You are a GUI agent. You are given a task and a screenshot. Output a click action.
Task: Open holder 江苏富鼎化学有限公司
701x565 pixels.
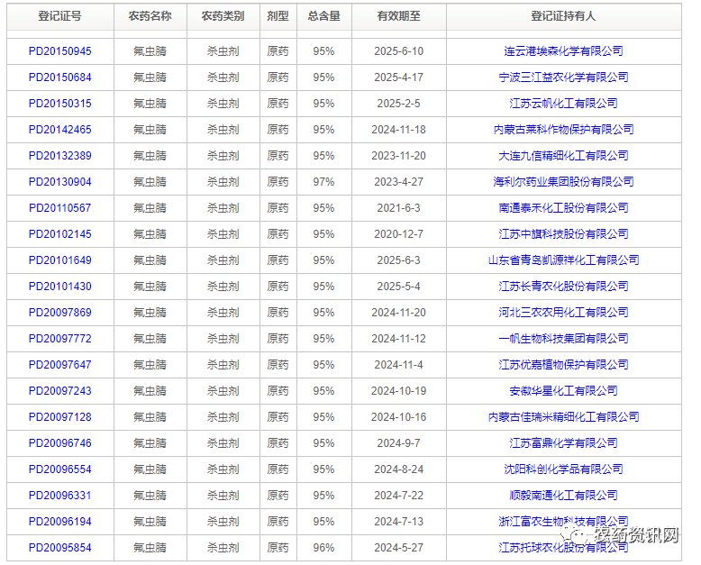(563, 443)
